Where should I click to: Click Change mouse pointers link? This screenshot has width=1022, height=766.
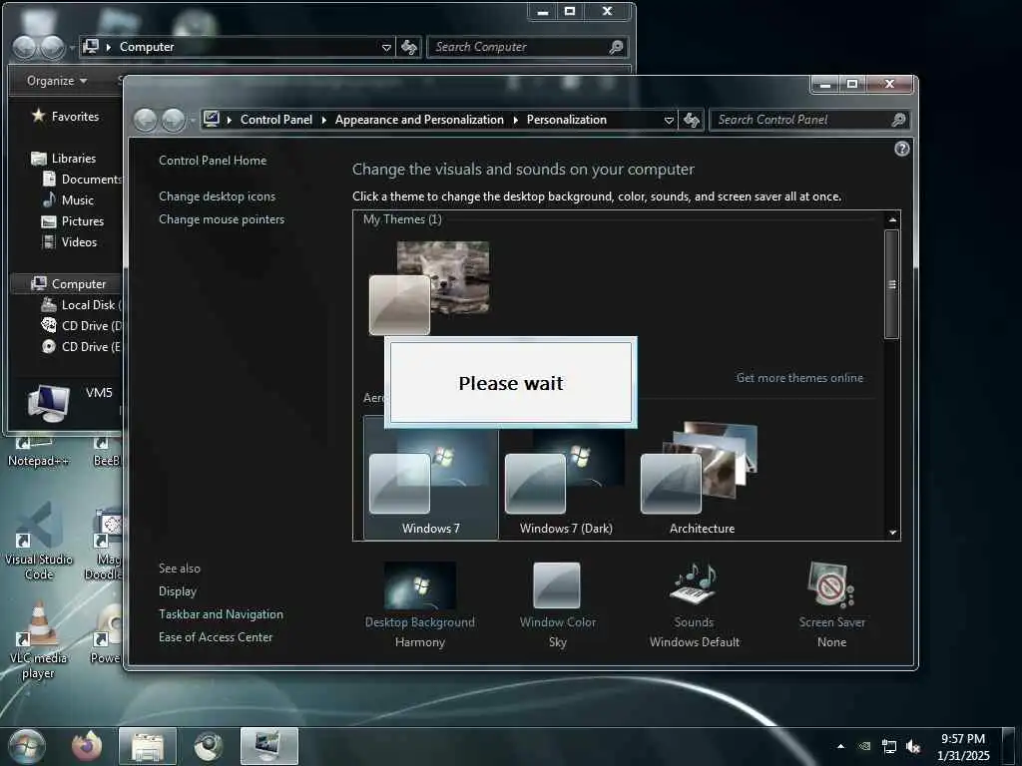(x=222, y=219)
